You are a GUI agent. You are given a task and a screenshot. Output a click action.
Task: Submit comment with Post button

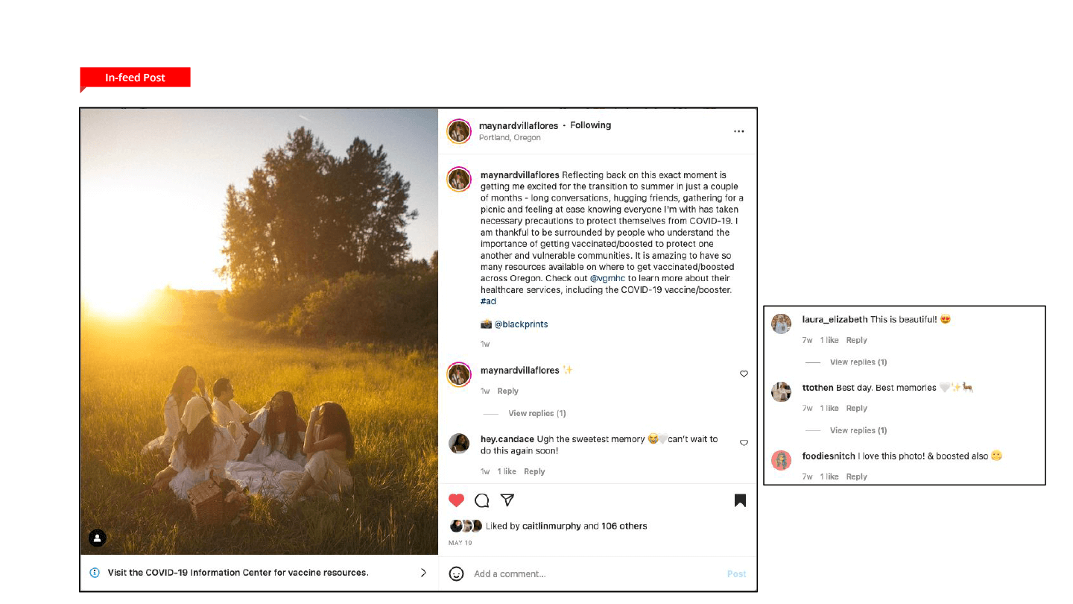(736, 573)
